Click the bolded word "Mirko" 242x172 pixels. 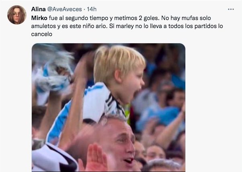(39, 18)
